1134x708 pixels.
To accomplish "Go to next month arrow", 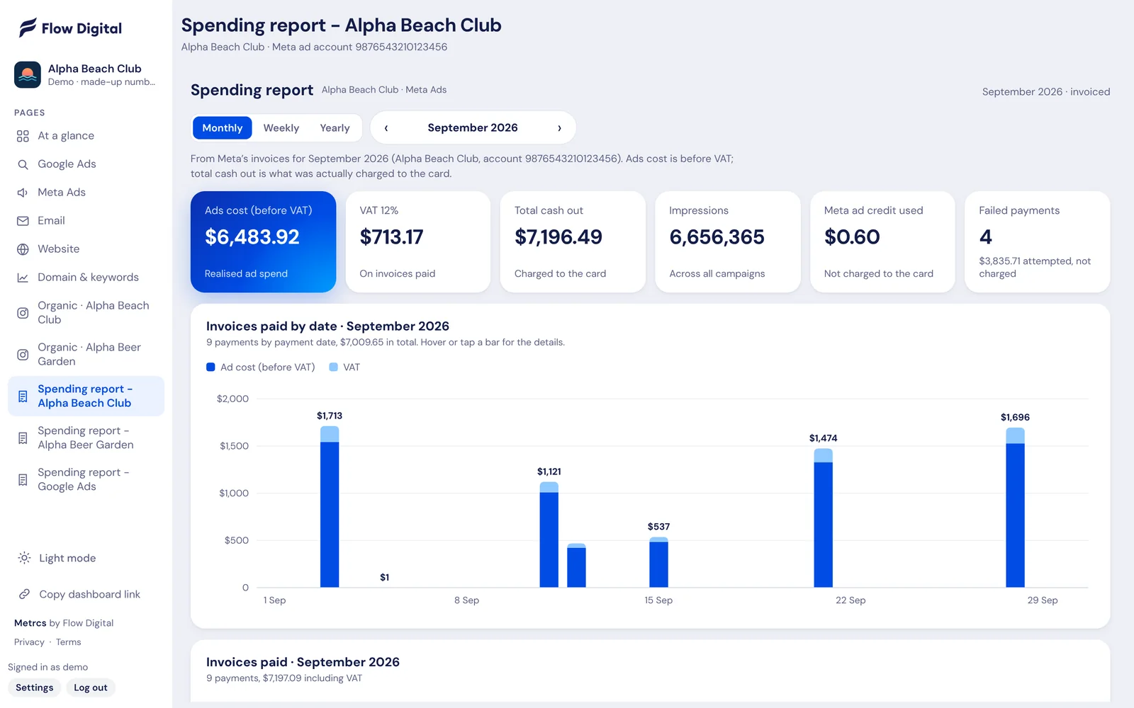I will tap(559, 128).
